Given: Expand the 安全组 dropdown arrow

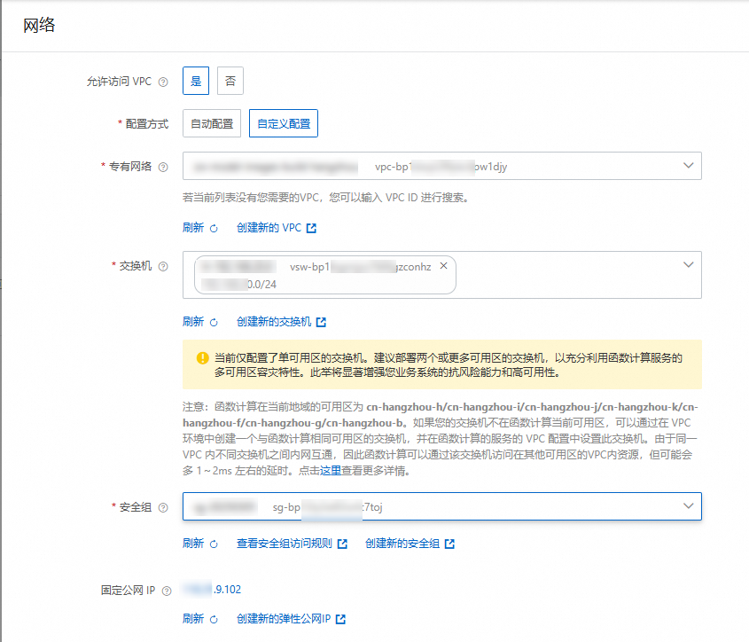Looking at the screenshot, I should 688,505.
